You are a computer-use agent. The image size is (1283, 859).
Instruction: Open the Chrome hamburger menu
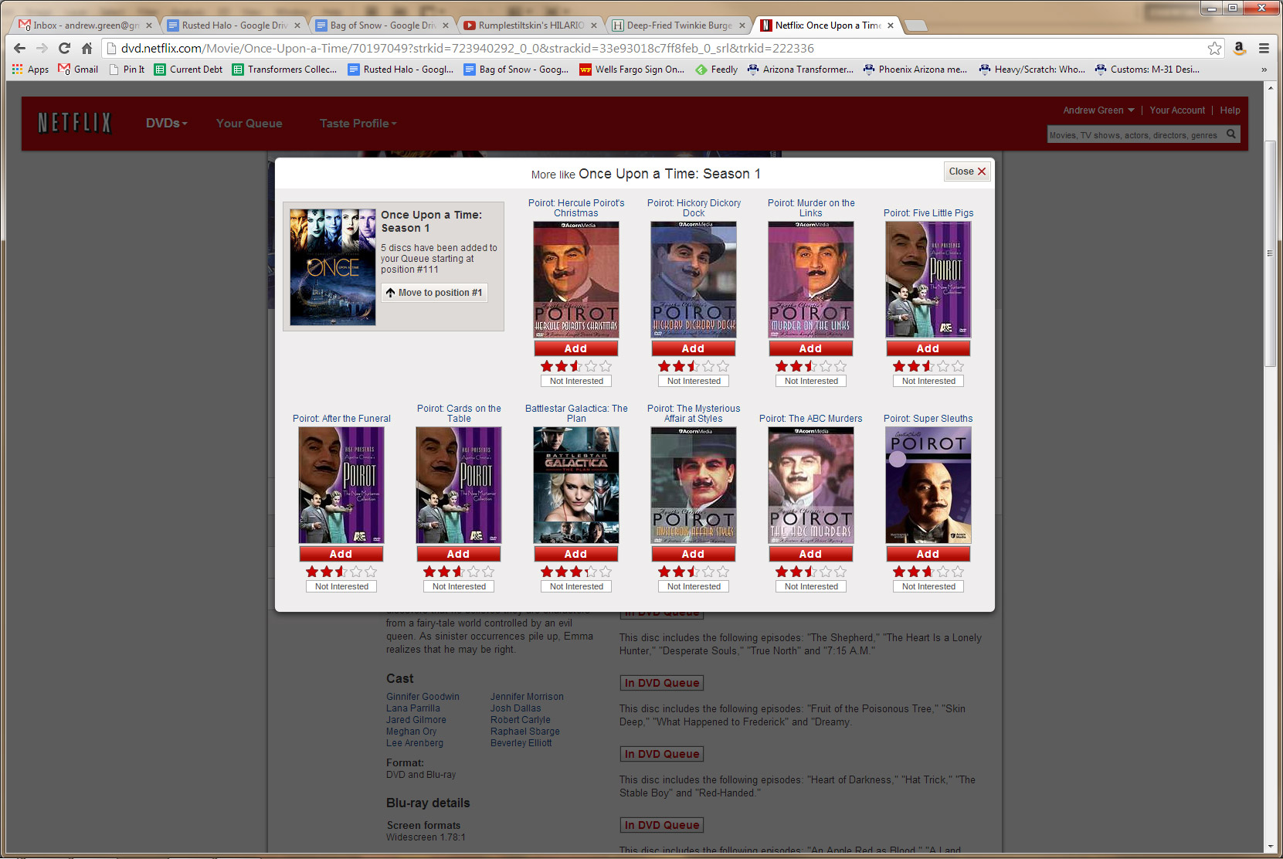point(1264,48)
